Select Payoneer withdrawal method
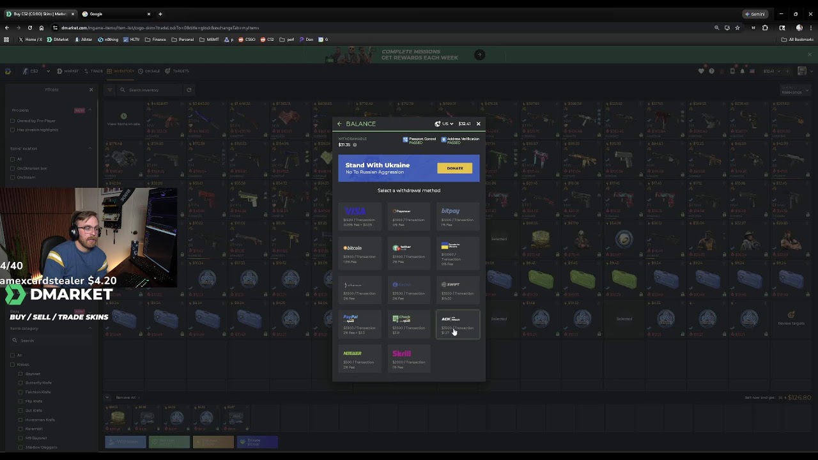818x460 pixels. pos(409,217)
